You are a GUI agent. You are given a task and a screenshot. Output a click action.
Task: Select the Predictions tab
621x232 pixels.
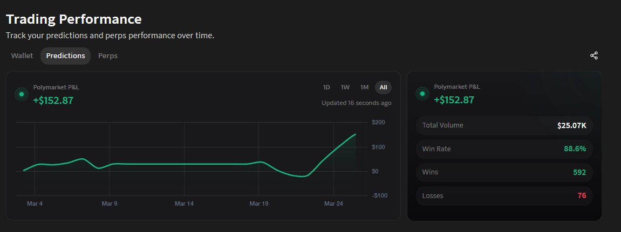65,56
